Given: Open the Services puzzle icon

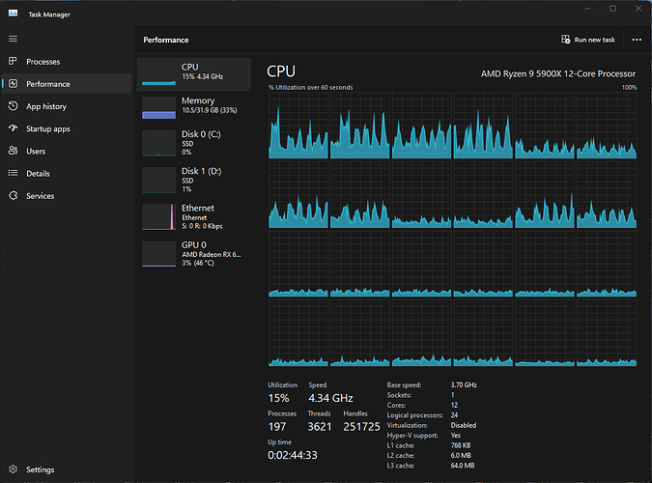Looking at the screenshot, I should (x=14, y=196).
